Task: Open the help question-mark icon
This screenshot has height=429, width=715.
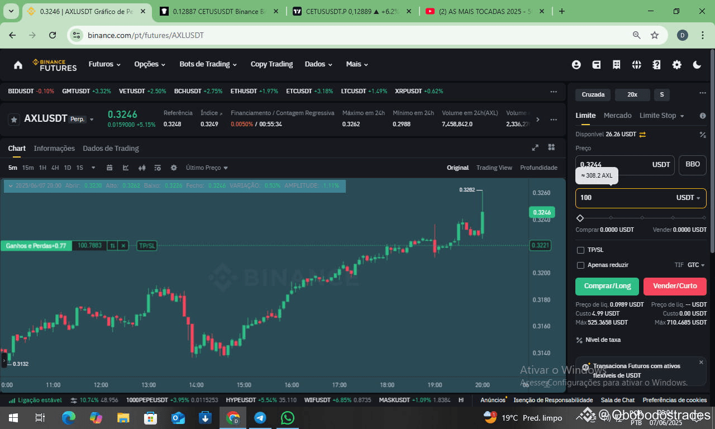Action: point(657,65)
